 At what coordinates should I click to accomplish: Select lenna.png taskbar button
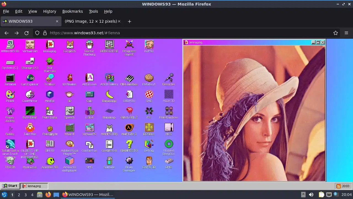pyautogui.click(x=34, y=186)
